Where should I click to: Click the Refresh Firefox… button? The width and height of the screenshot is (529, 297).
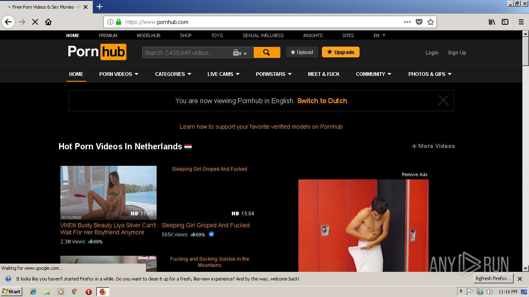pos(493,278)
